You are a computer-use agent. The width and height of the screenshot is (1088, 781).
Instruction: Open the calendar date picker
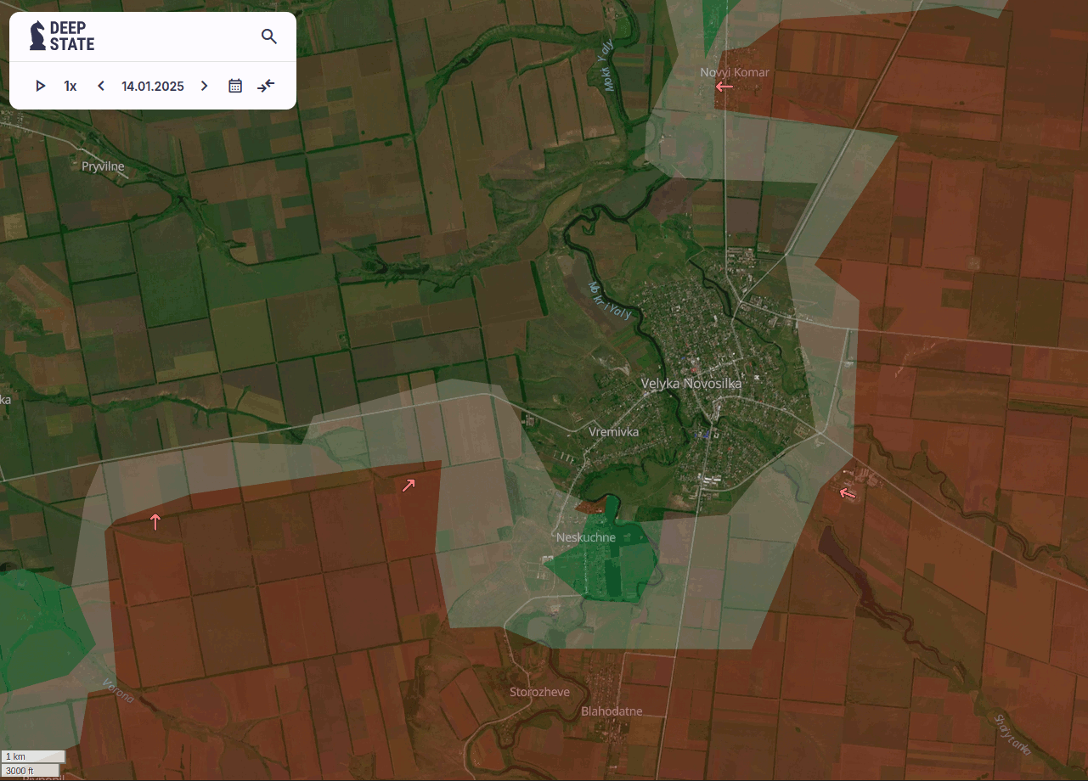coord(235,86)
